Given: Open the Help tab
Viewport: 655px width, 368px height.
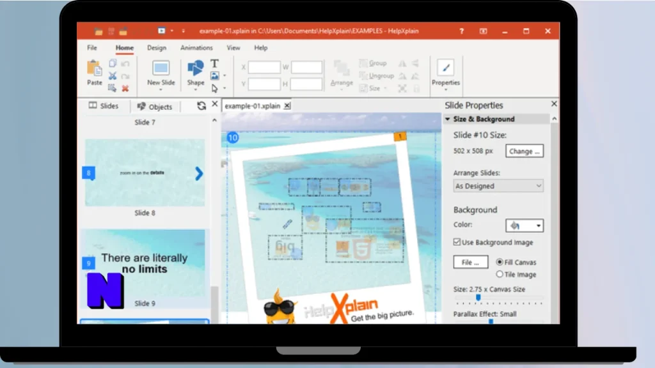Looking at the screenshot, I should 261,47.
